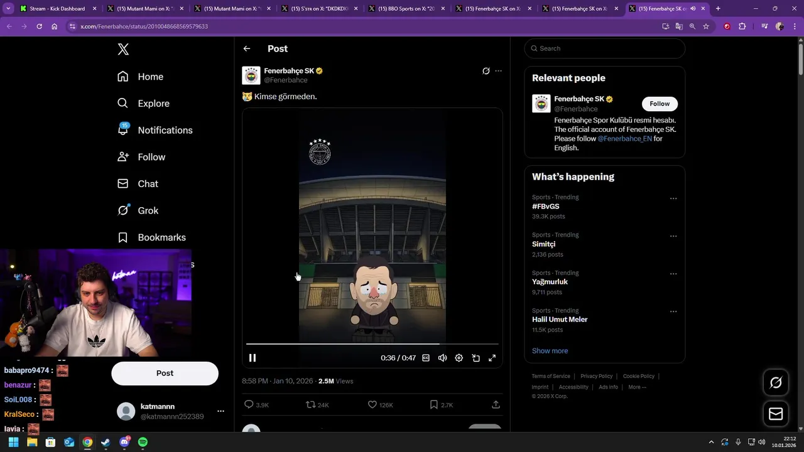Like the post with 126K likes
The width and height of the screenshot is (804, 452).
(372, 405)
